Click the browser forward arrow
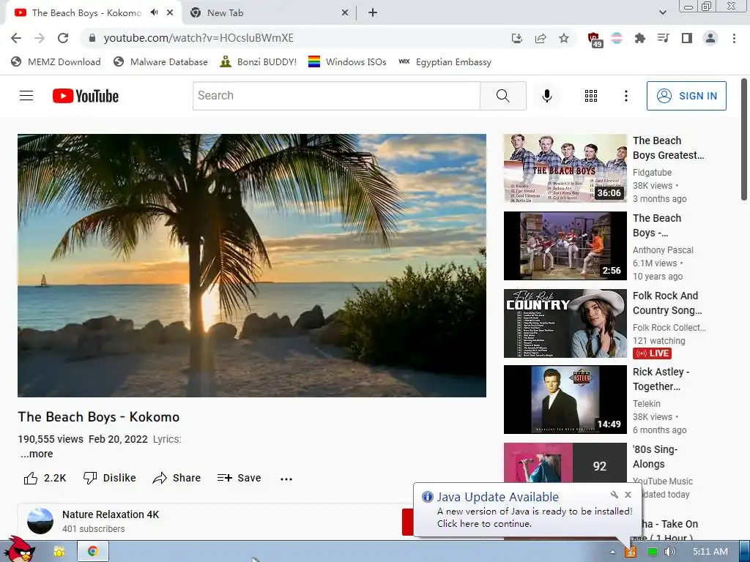 pos(40,38)
